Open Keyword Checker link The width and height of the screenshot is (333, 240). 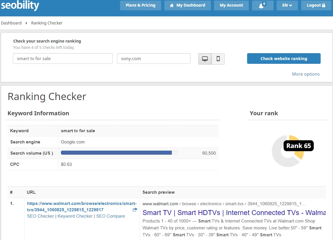(75, 216)
